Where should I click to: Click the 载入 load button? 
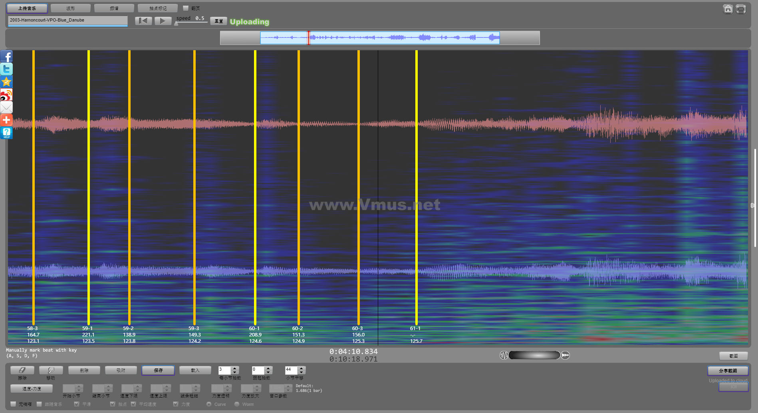click(195, 370)
